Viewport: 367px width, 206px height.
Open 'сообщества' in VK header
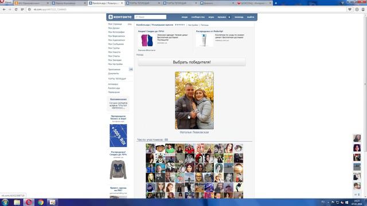click(198, 17)
